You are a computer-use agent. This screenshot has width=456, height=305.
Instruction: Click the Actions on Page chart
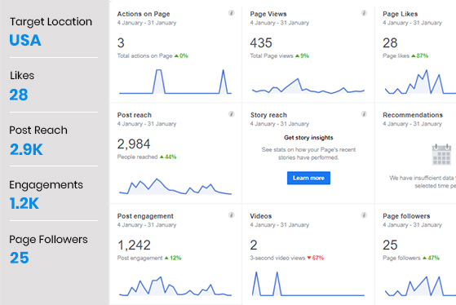pos(175,82)
